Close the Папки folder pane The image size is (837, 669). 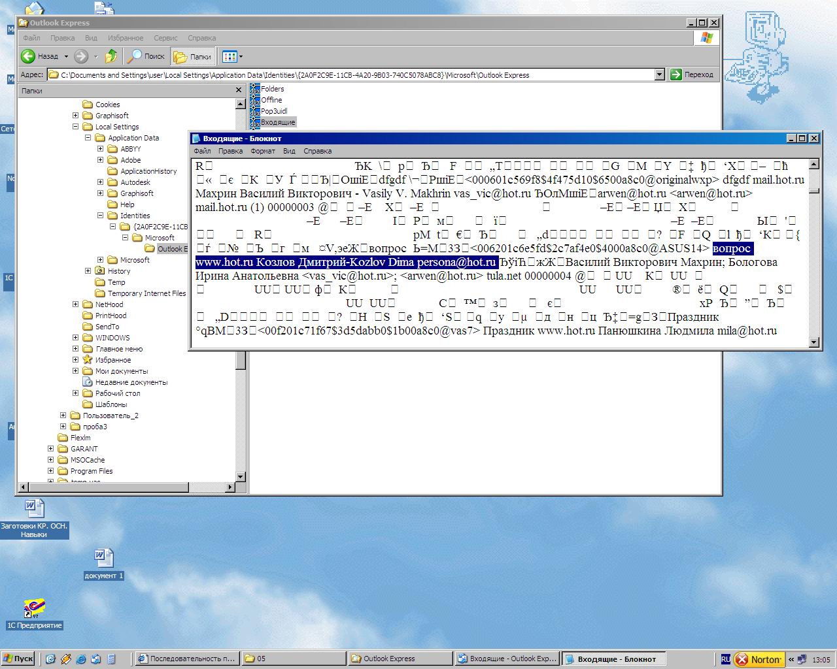pos(239,90)
